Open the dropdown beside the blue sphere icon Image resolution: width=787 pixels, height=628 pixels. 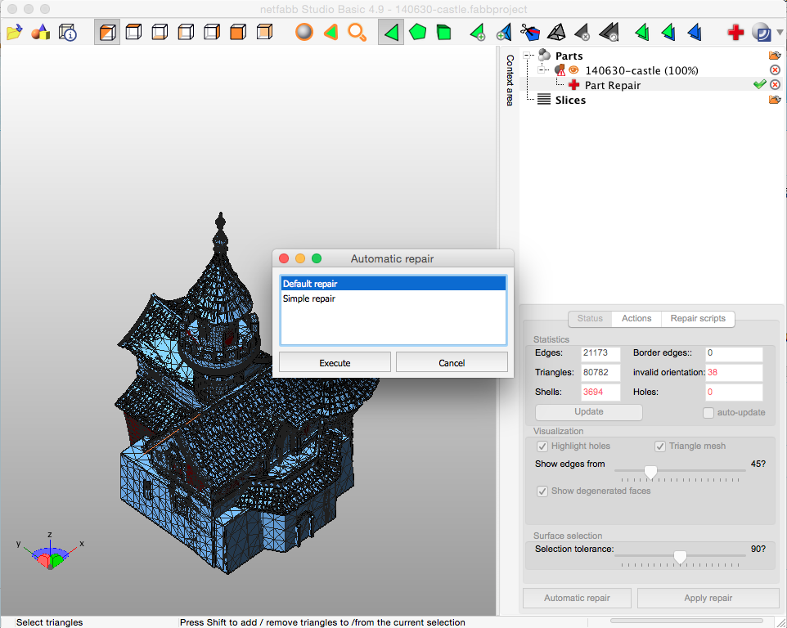(779, 32)
